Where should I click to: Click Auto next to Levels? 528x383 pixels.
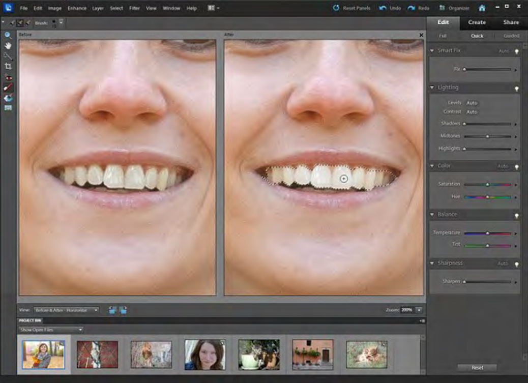[x=472, y=103]
